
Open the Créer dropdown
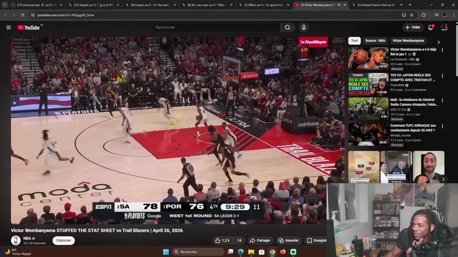[x=412, y=27]
